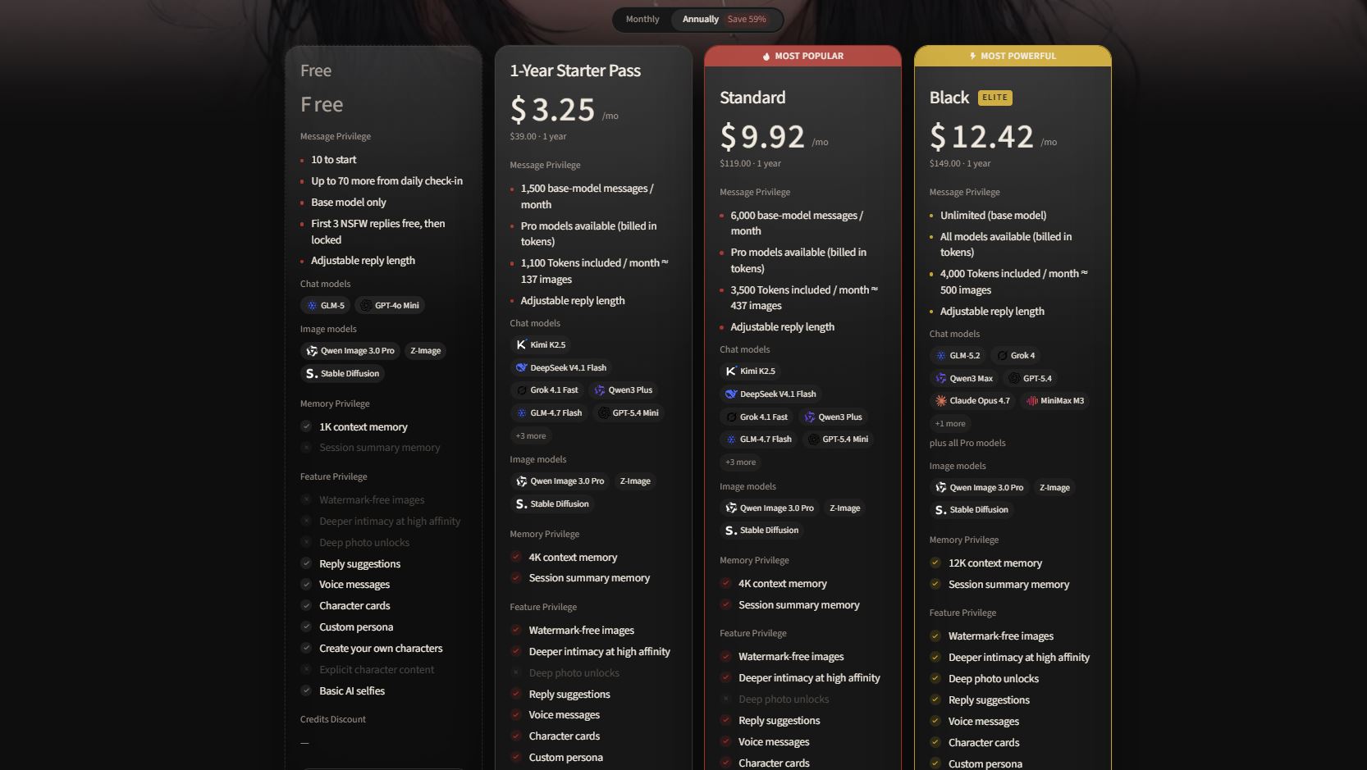Viewport: 1367px width, 770px height.
Task: Click the Save 59% badge
Action: [x=747, y=20]
